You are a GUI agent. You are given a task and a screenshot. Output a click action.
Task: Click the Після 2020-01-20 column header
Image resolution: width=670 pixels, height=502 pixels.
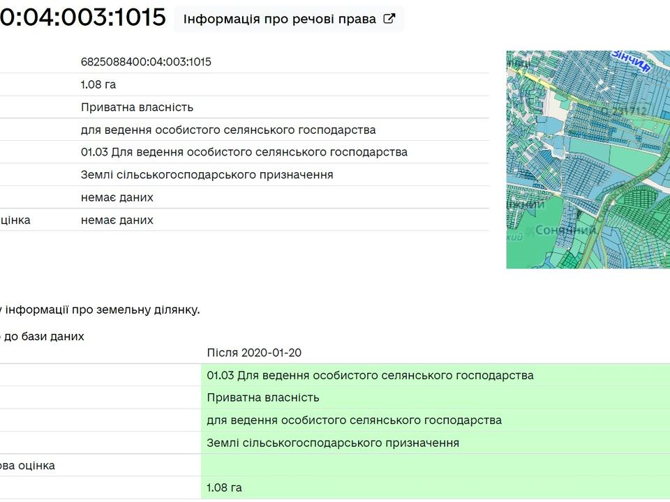(x=254, y=353)
